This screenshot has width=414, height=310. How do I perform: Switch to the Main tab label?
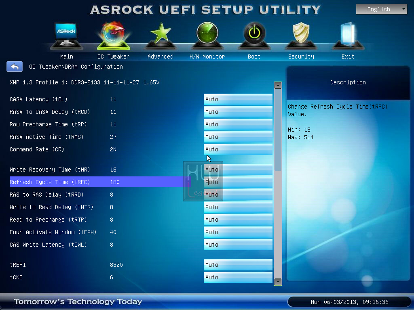[x=67, y=57]
